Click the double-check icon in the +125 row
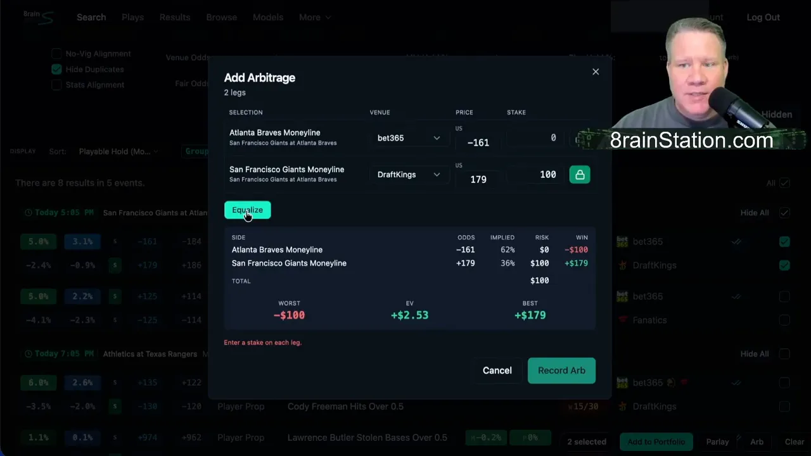The image size is (811, 456). click(x=736, y=296)
